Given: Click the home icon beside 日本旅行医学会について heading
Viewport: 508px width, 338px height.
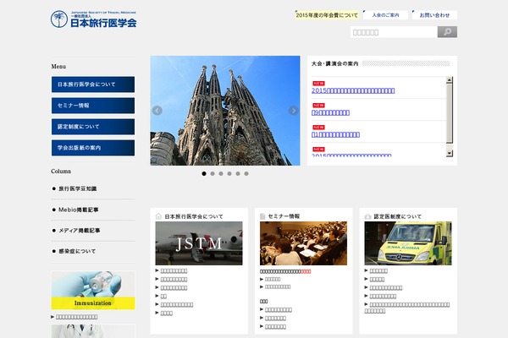Looking at the screenshot, I should pyautogui.click(x=158, y=216).
